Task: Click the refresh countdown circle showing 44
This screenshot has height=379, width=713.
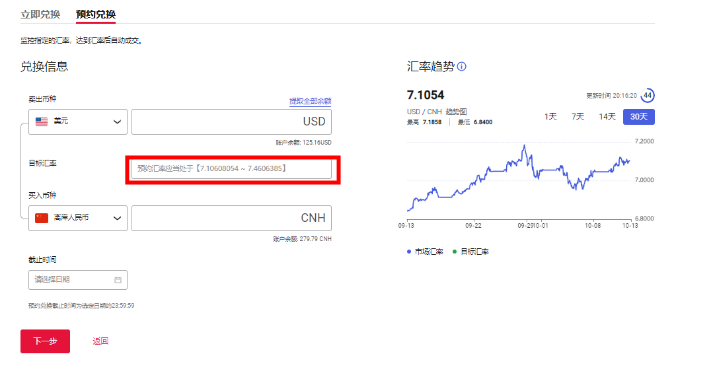Action: click(648, 96)
